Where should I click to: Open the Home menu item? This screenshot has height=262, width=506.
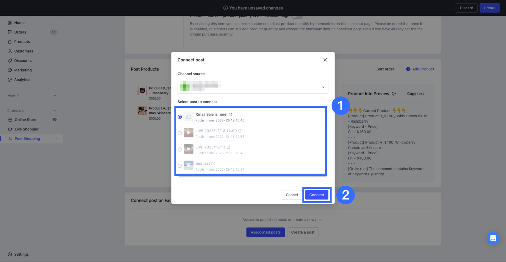click(19, 23)
